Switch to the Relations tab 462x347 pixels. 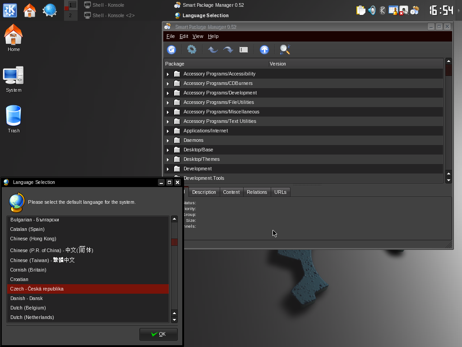coord(257,192)
